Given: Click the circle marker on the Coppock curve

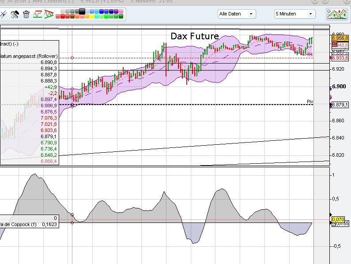Looking at the screenshot, I should point(72,215).
